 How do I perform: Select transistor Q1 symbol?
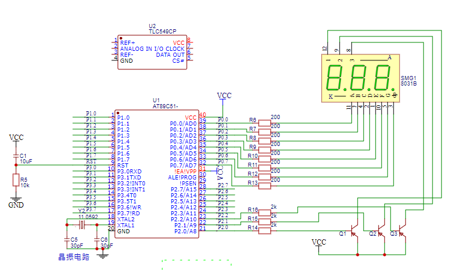354,231
